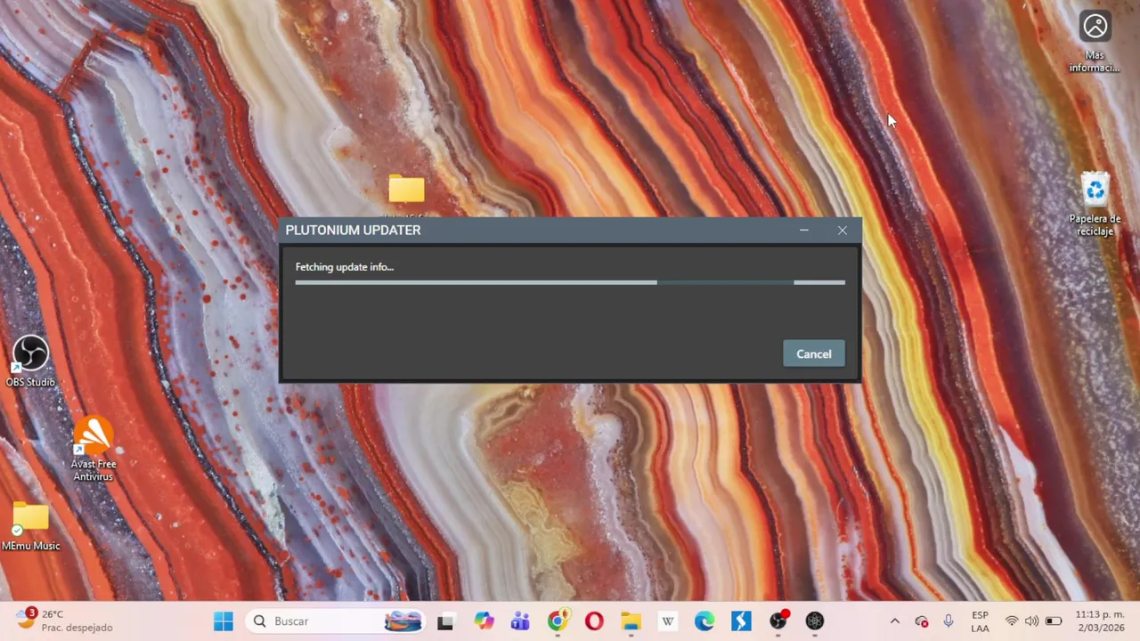Open Opera browser from the taskbar
The height and width of the screenshot is (641, 1140).
pyautogui.click(x=594, y=621)
